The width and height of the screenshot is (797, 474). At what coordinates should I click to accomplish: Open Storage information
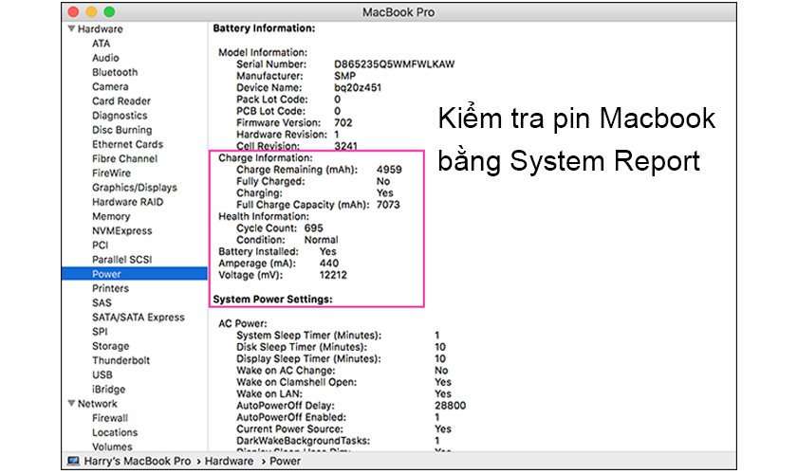[x=111, y=346]
